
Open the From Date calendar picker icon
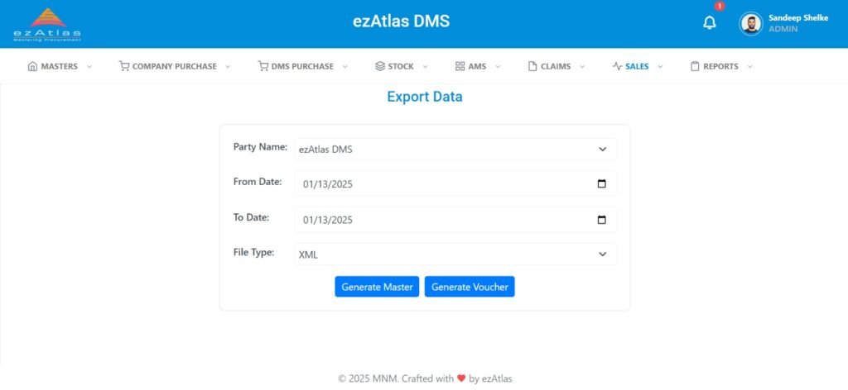[x=601, y=183]
